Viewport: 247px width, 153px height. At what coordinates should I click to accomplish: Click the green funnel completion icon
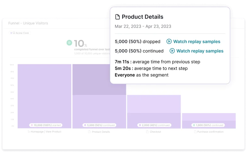pyautogui.click(x=69, y=43)
